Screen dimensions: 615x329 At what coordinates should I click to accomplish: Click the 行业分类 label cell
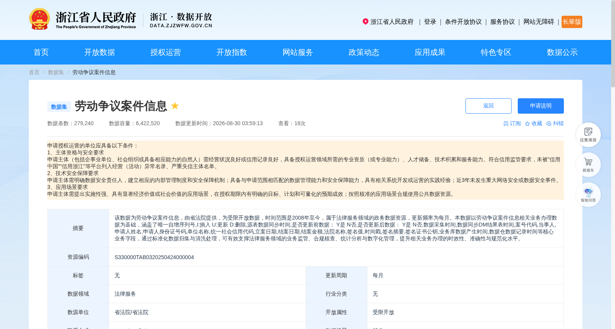336,294
